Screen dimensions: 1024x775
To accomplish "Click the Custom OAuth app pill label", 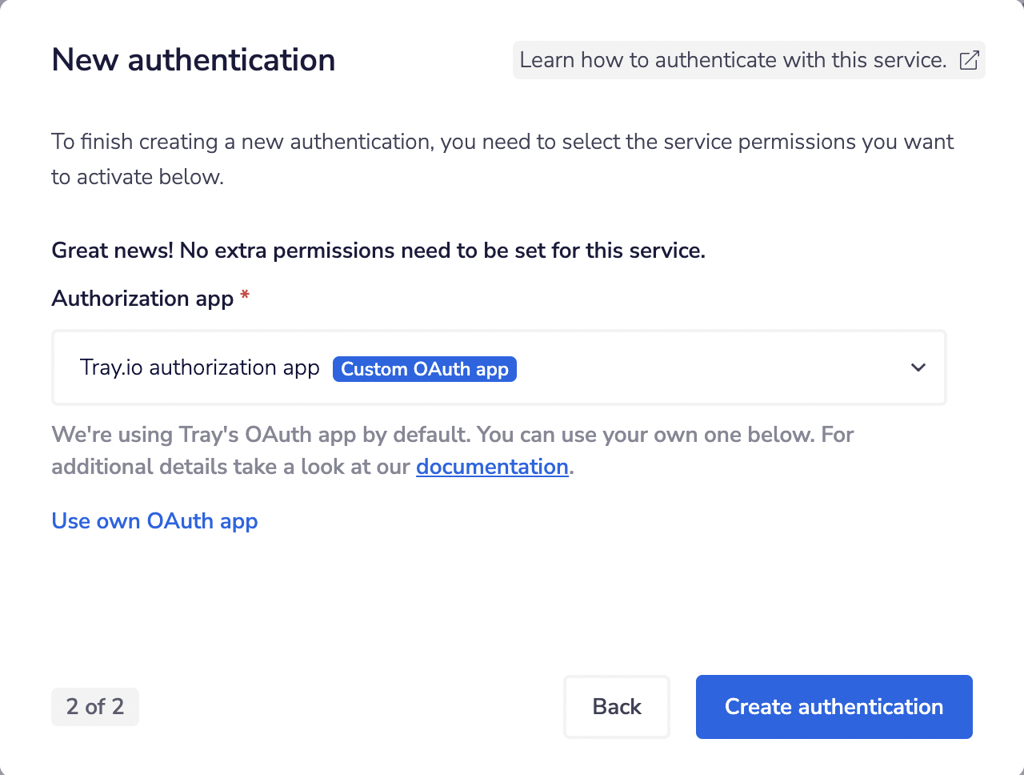I will (x=424, y=368).
